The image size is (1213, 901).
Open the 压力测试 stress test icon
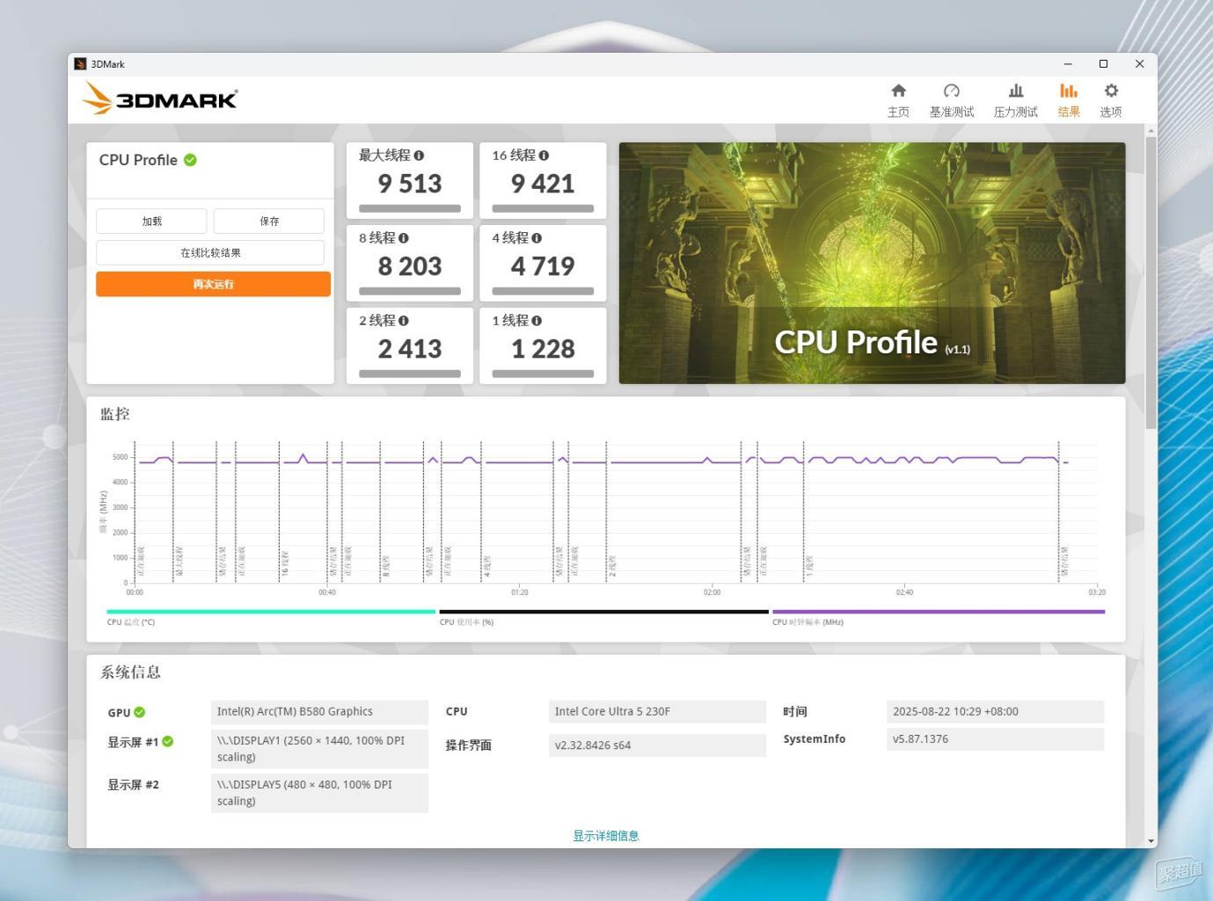point(1016,91)
